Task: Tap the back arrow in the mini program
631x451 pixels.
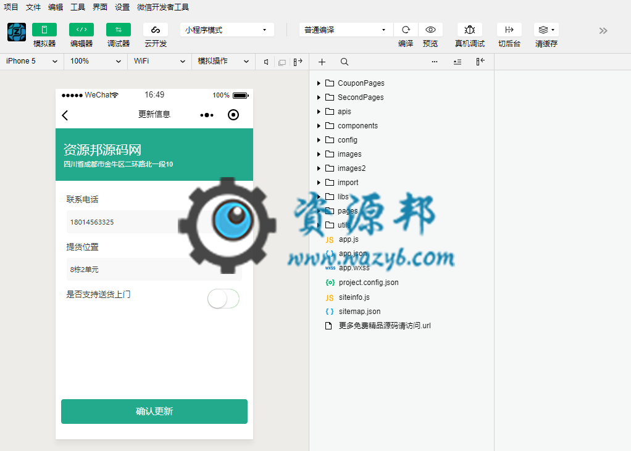Action: tap(65, 115)
